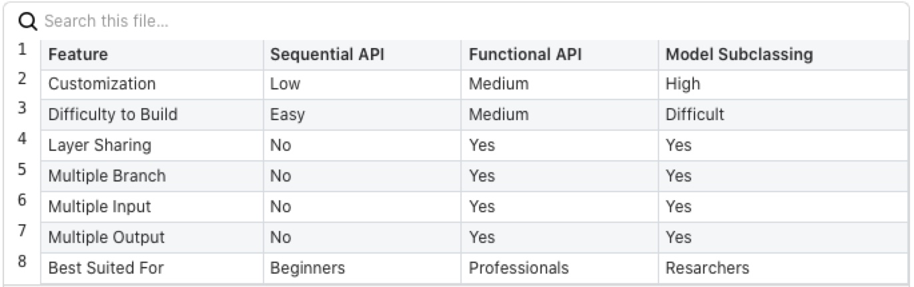Select the Customization cell
Image resolution: width=914 pixels, height=287 pixels.
[152, 85]
